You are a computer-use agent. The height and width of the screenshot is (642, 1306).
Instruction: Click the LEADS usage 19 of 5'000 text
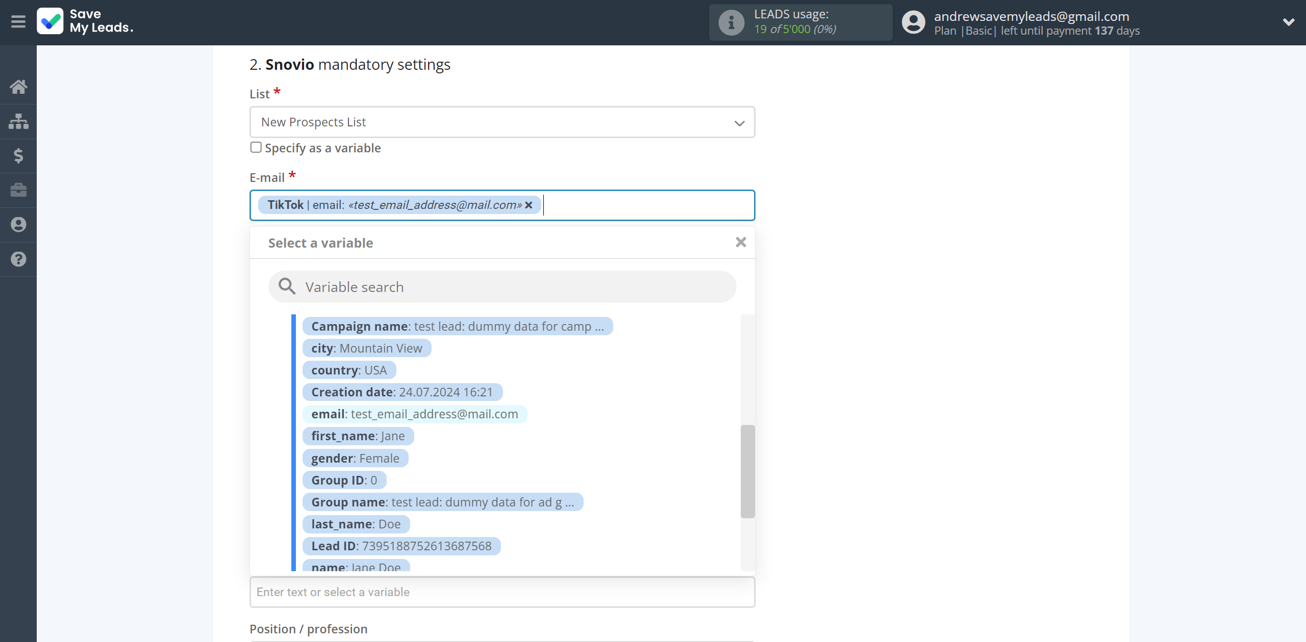click(x=795, y=29)
